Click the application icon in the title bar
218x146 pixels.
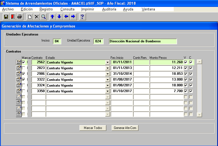(3, 3)
